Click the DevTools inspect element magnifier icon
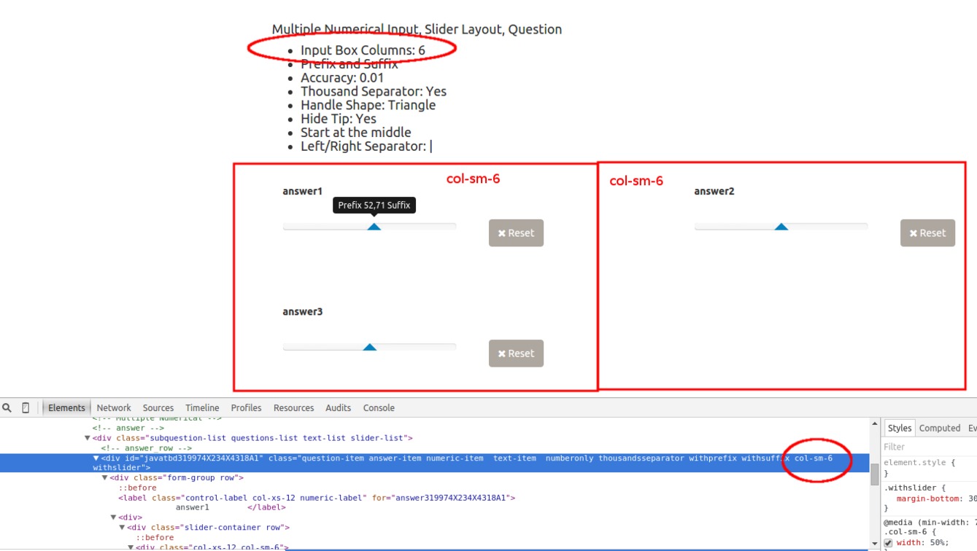This screenshot has height=551, width=977. pyautogui.click(x=7, y=408)
